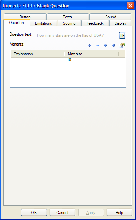
Task: Confirm dialog with OK button
Action: click(34, 213)
